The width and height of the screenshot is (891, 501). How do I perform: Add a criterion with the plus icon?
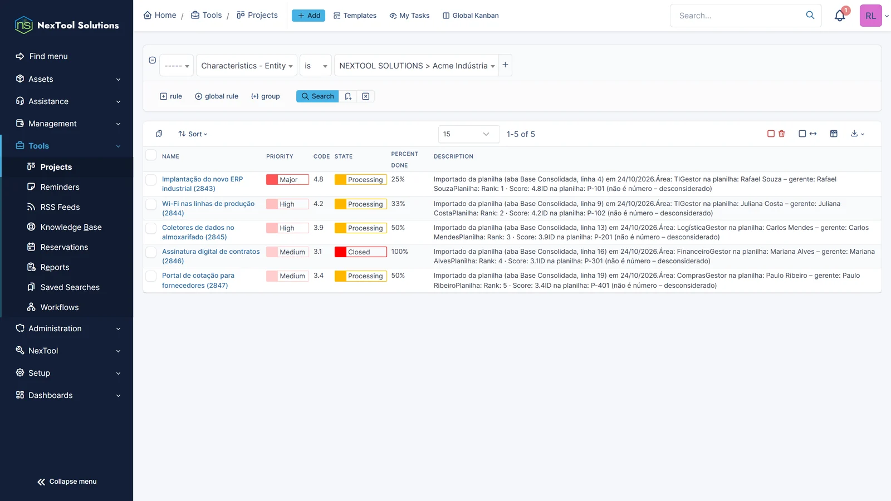click(x=505, y=65)
